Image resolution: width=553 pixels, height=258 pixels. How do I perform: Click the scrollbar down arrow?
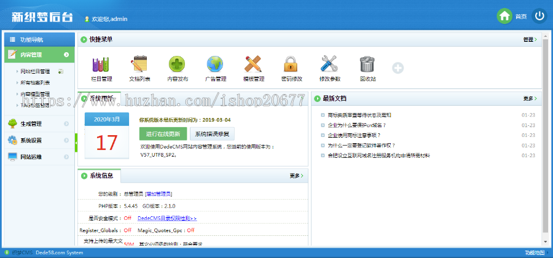(546, 242)
